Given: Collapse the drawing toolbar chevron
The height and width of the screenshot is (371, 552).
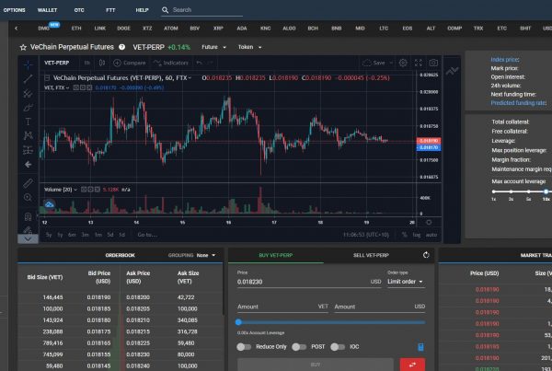Looking at the screenshot, I should click(x=28, y=238).
